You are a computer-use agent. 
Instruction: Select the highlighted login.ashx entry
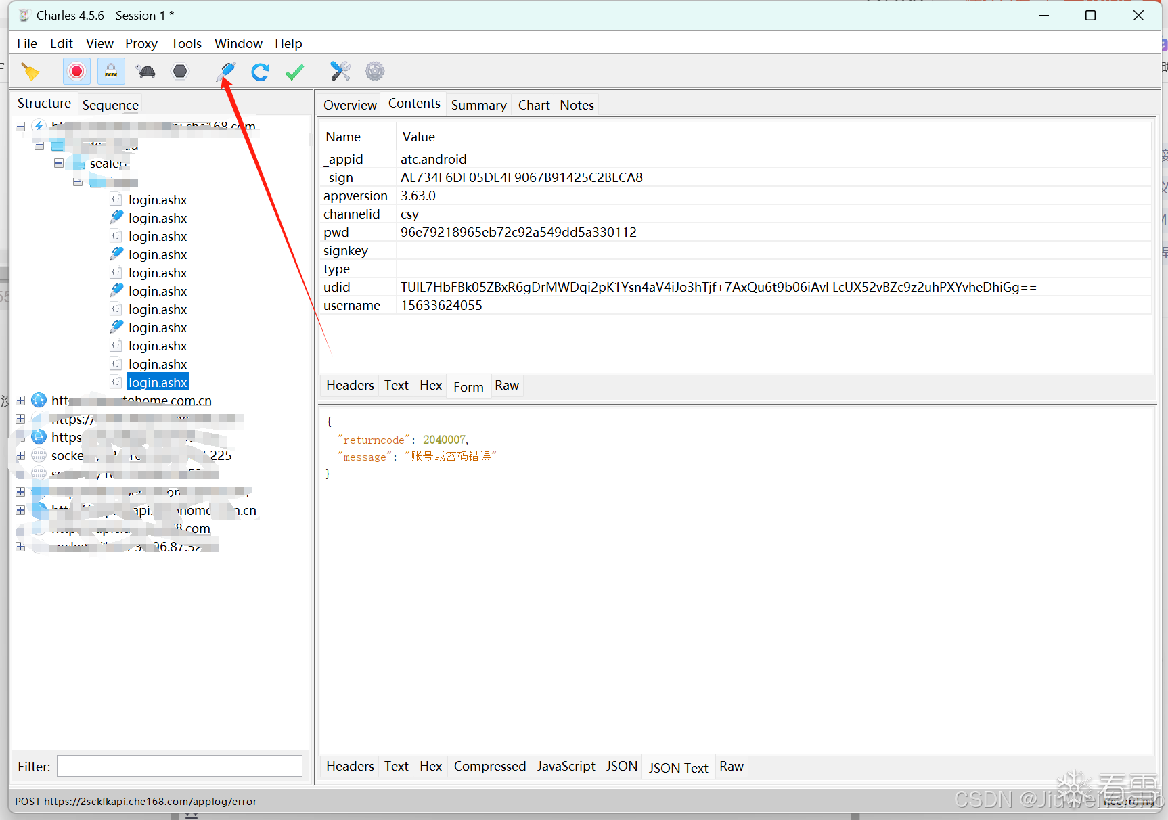pyautogui.click(x=158, y=382)
